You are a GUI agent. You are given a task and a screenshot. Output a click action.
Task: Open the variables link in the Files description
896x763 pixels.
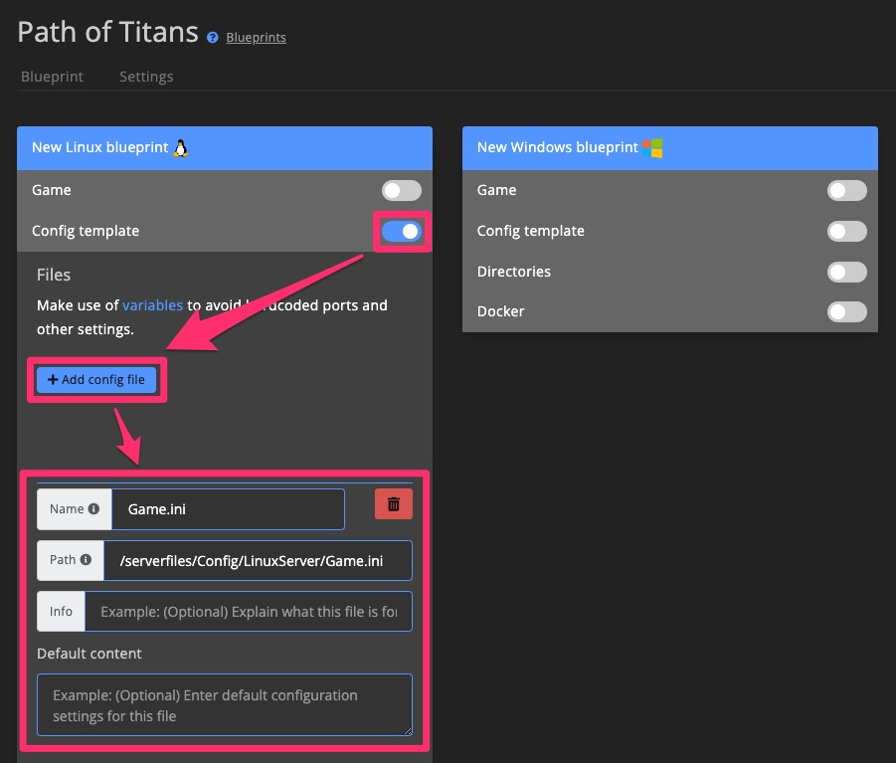point(151,305)
